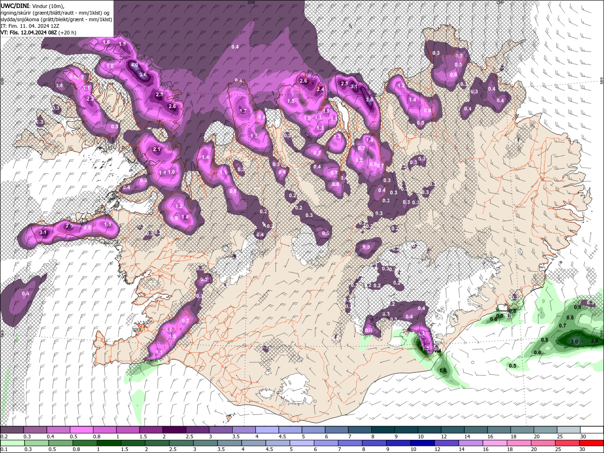Click the 2.4 snowfall value label
Screen dimensions: 604x453
[x=320, y=89]
